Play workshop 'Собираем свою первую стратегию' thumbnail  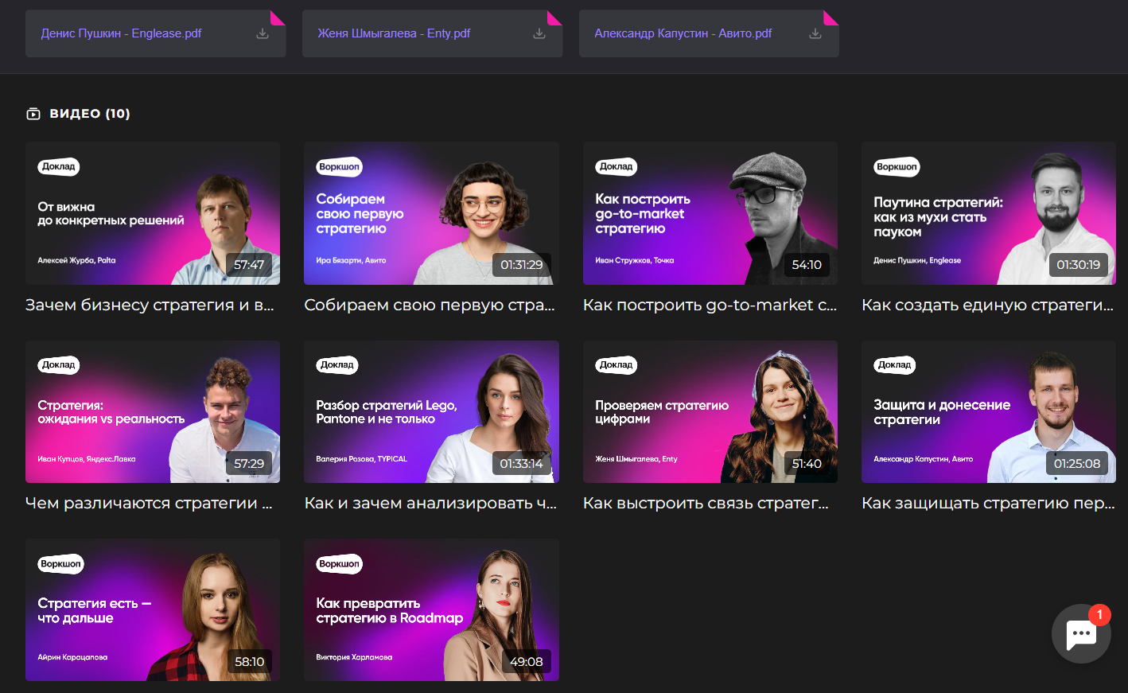pos(431,213)
